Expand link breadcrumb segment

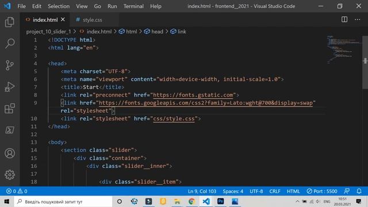tap(178, 32)
